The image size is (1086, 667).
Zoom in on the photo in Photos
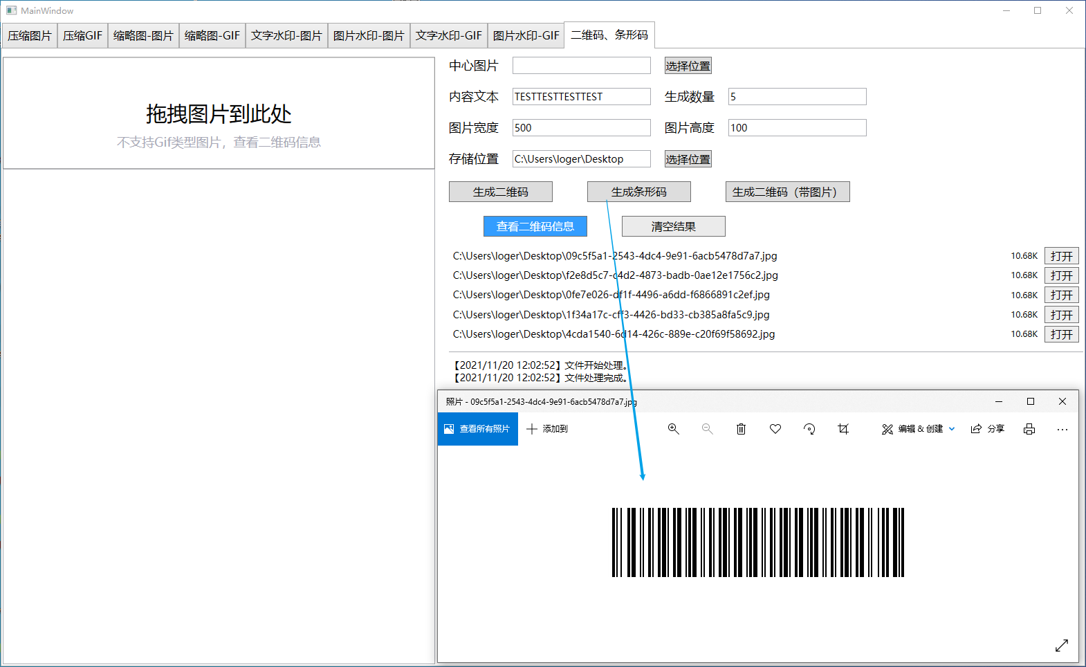tap(673, 429)
